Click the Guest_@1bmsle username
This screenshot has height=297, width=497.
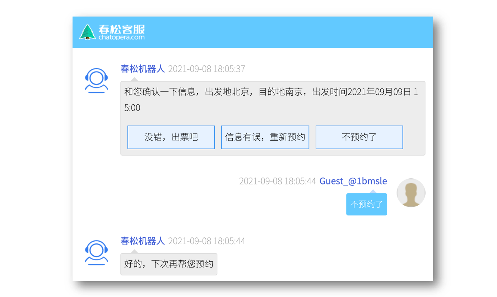click(x=353, y=181)
